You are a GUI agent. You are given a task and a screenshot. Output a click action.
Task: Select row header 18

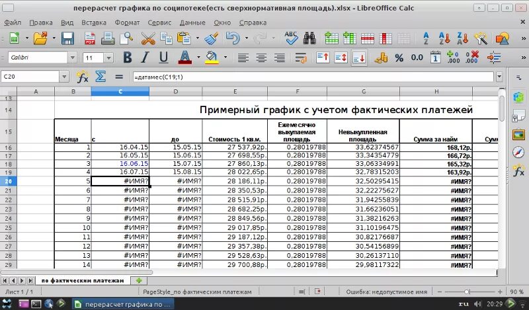click(x=8, y=164)
